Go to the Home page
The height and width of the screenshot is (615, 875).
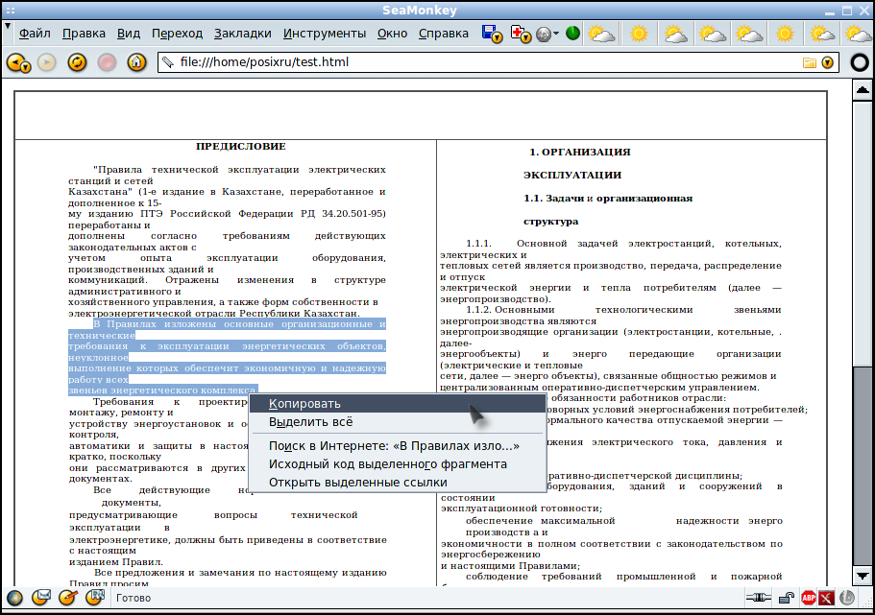tap(136, 62)
